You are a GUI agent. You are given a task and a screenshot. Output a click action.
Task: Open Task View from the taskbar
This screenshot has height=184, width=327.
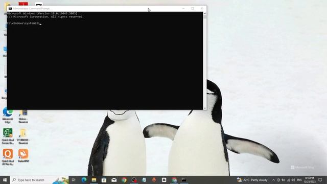(74, 180)
